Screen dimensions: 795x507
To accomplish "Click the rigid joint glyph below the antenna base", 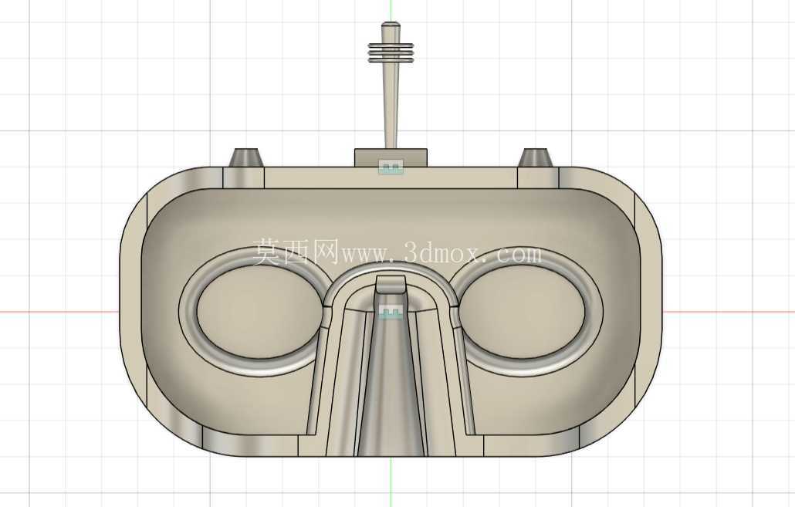I will point(391,167).
